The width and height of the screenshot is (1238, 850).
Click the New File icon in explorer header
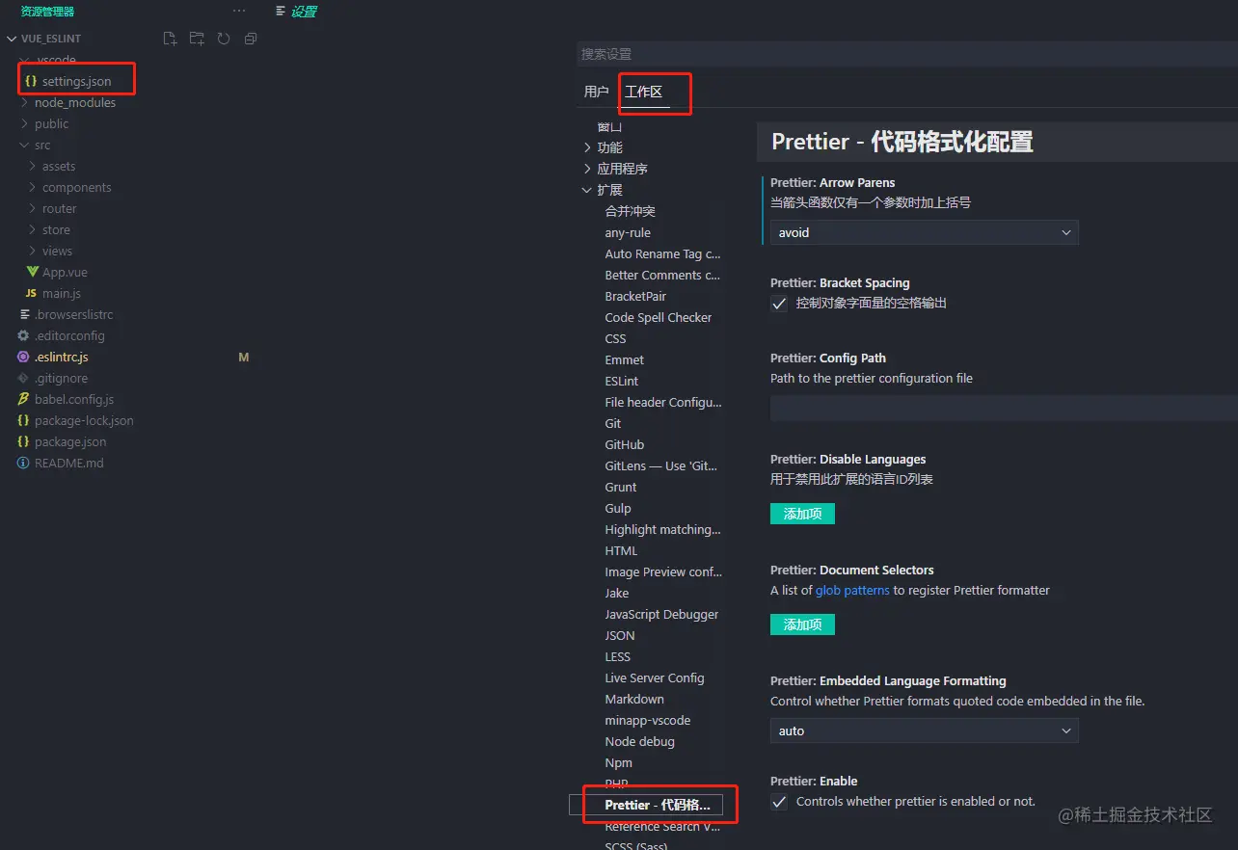coord(170,39)
